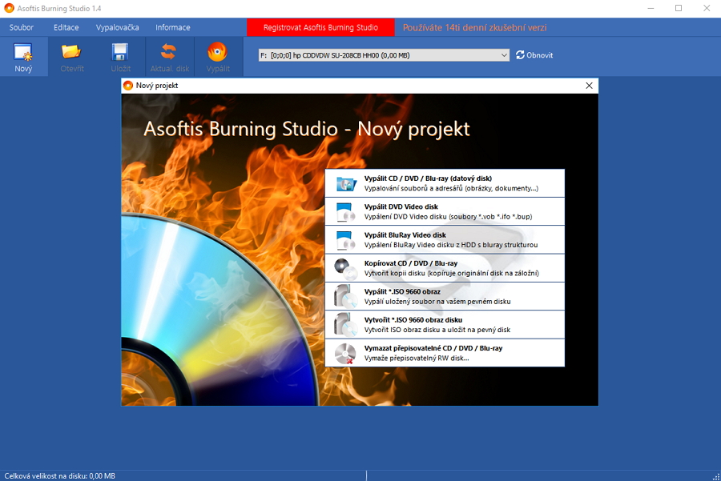Click the Obnovit label text
The image size is (721, 481).
click(x=539, y=55)
